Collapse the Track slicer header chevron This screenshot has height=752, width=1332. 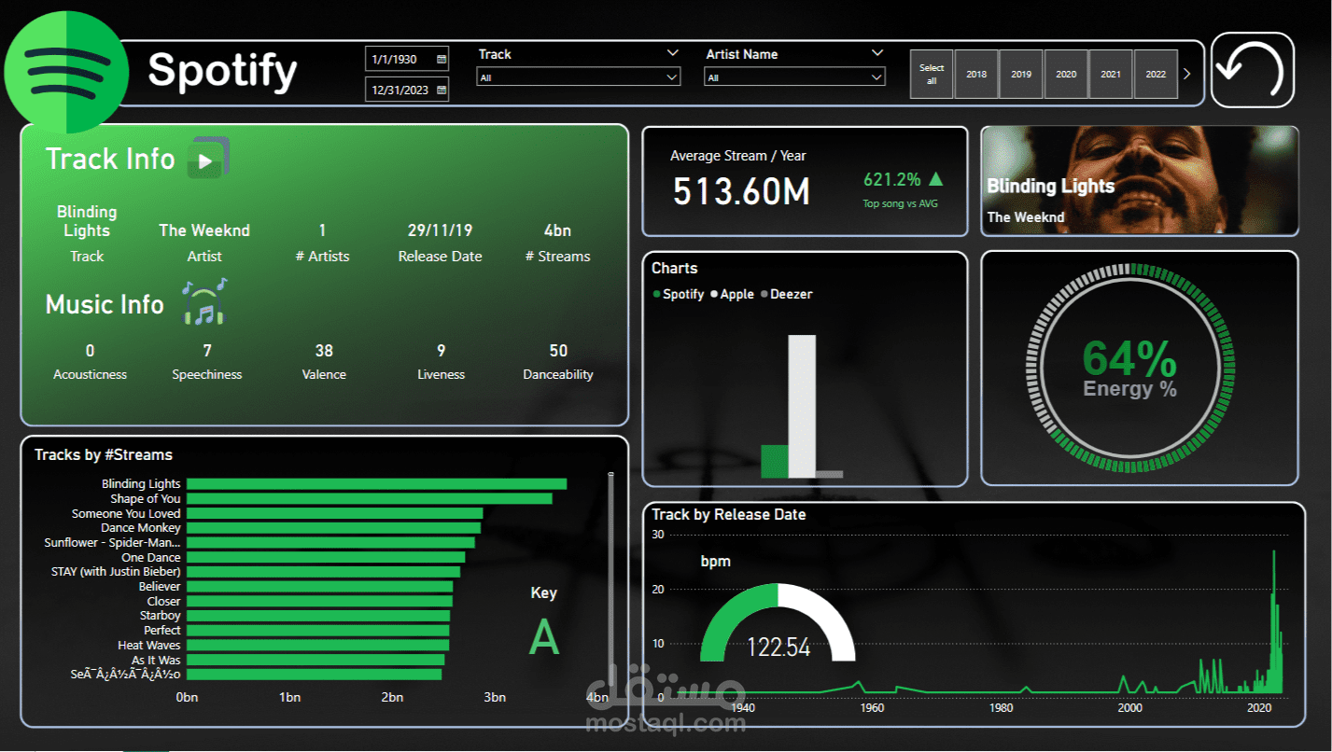673,53
